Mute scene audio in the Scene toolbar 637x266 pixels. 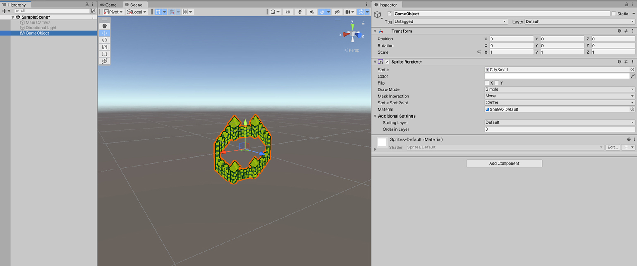[311, 12]
